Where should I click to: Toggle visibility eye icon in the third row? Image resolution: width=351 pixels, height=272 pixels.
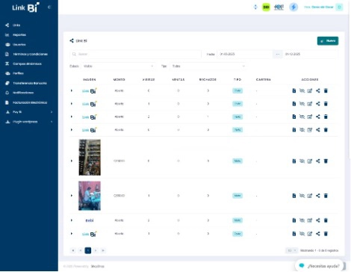(x=302, y=117)
